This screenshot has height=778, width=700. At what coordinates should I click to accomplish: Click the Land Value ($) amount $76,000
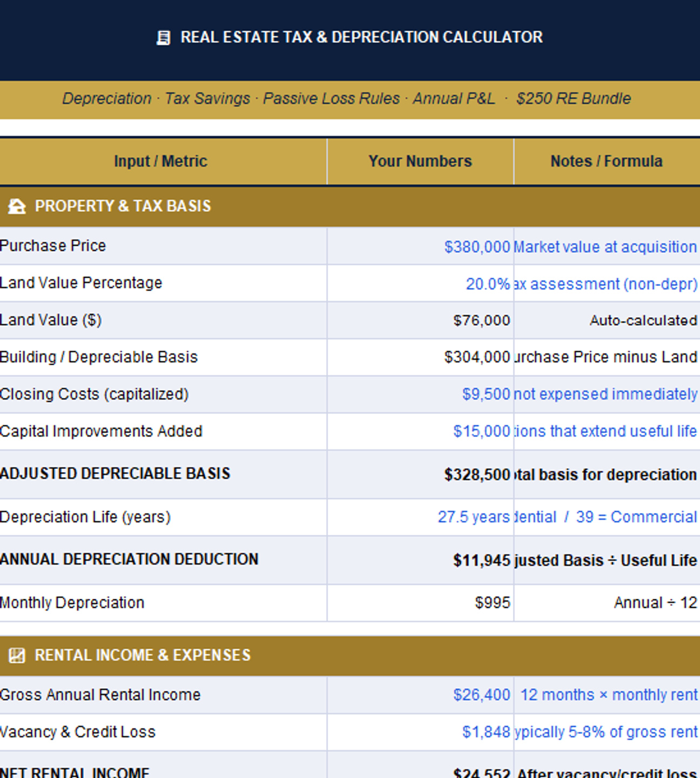pos(482,320)
